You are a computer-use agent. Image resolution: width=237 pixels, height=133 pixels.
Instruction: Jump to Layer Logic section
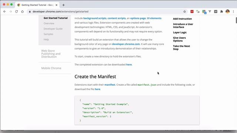coord(180,33)
